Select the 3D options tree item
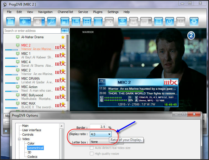 (29, 152)
